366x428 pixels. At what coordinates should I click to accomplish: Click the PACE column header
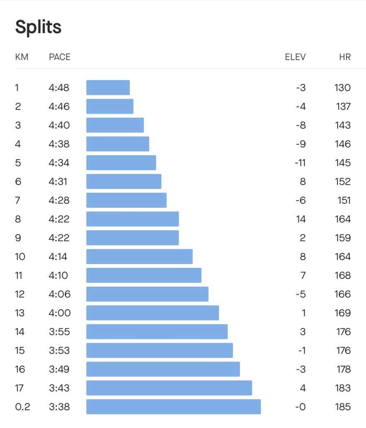pos(60,57)
